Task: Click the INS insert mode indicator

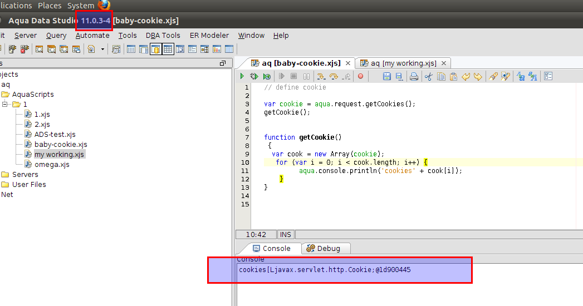Action: coord(286,235)
